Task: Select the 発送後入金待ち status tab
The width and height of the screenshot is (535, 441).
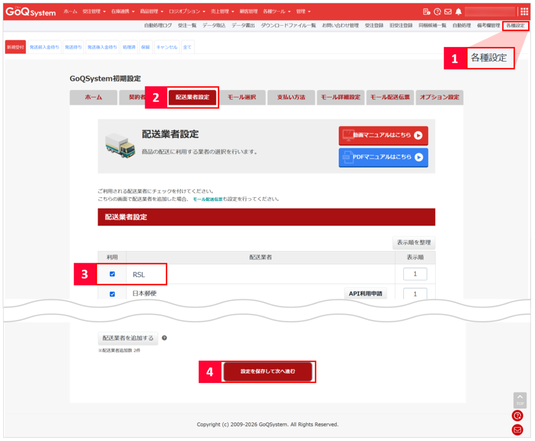Action: 102,47
